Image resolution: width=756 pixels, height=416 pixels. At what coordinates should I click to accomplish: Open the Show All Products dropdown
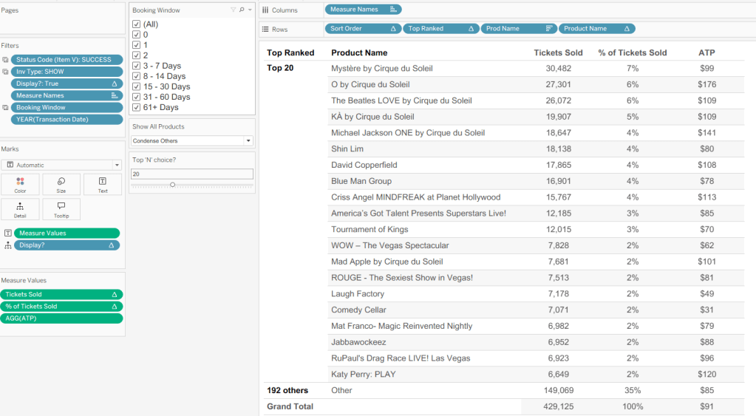tap(192, 140)
